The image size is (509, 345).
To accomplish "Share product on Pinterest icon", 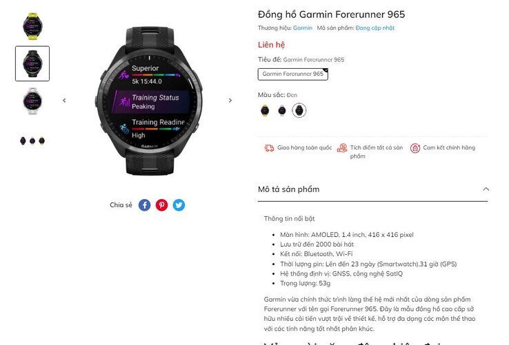I will (161, 205).
